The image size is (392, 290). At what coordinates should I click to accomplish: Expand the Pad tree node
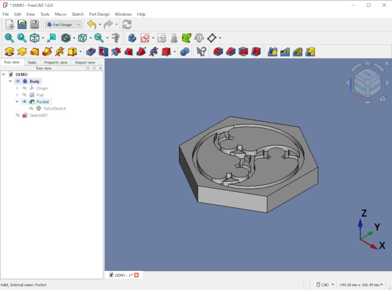click(17, 95)
